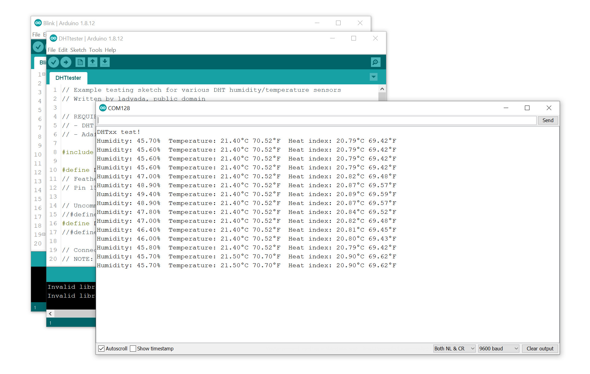The image size is (590, 374).
Task: Click the Arduino logo in COM128 title bar
Action: (x=103, y=108)
